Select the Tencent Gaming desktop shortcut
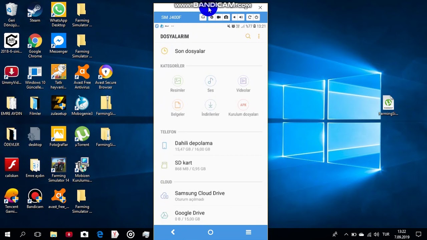 pyautogui.click(x=12, y=201)
